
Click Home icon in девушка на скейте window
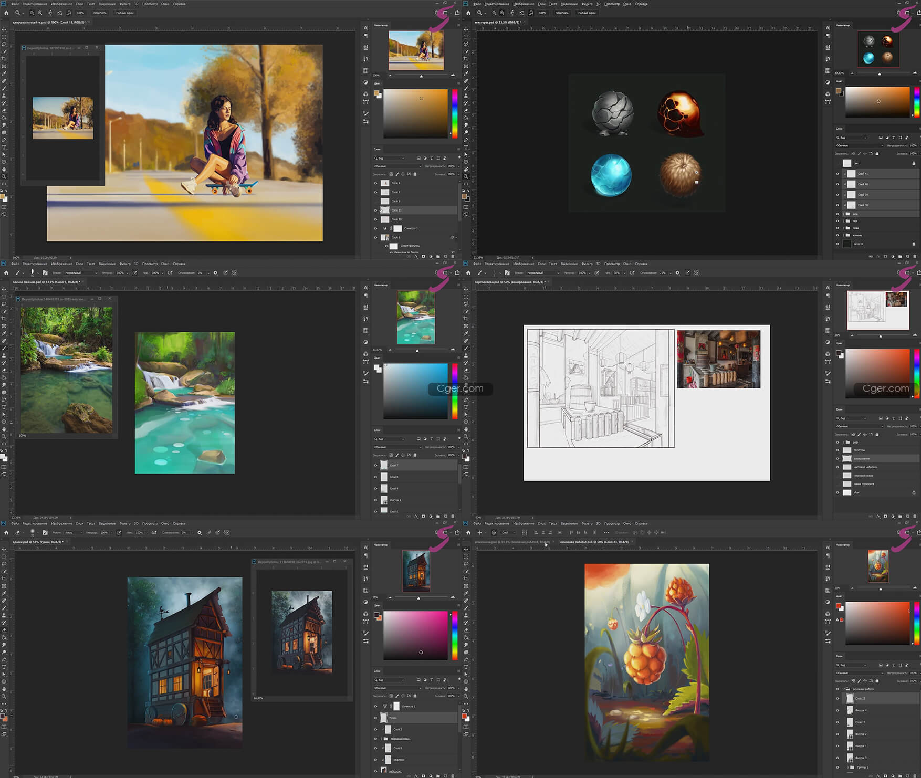click(6, 13)
